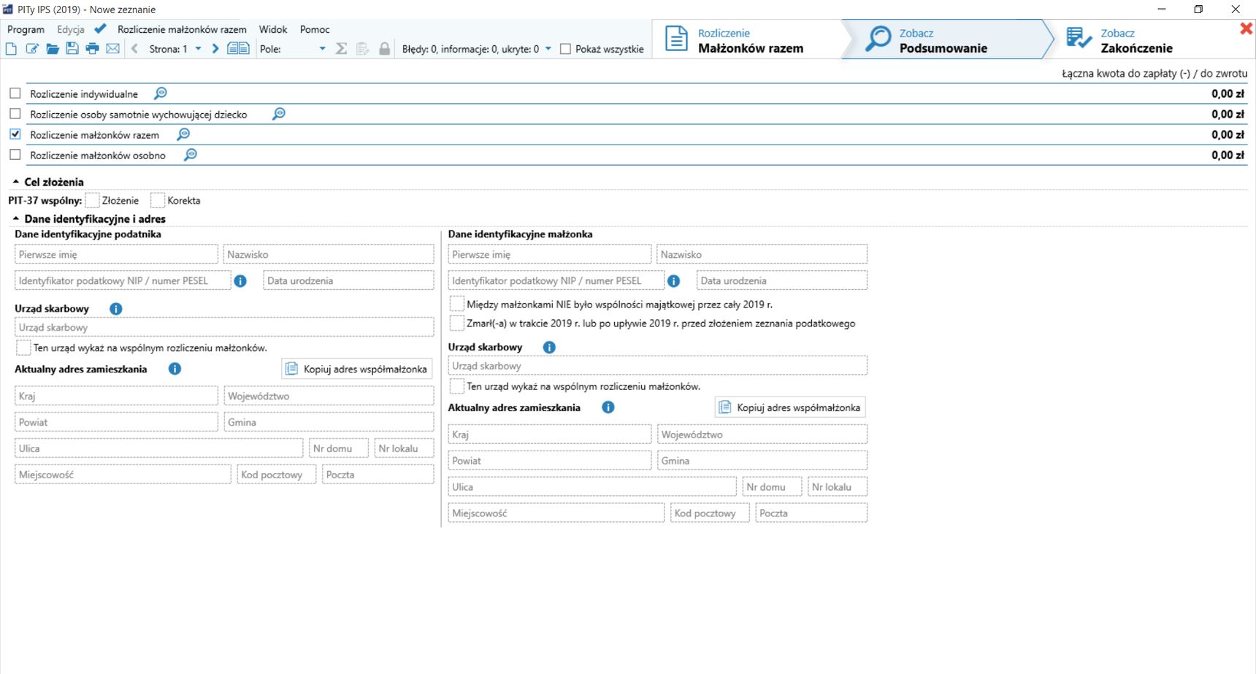Go to Zobacz Zakończenie step
This screenshot has height=674, width=1256.
pyautogui.click(x=1136, y=39)
